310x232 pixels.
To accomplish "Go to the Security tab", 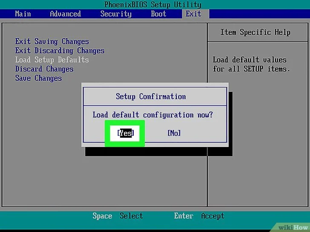I will [x=116, y=14].
